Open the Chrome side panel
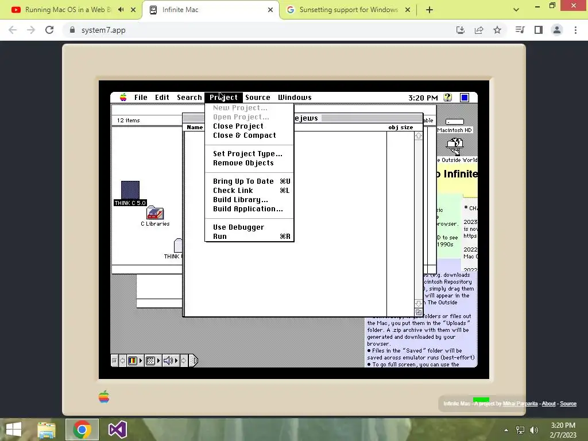588x441 pixels. (x=539, y=30)
